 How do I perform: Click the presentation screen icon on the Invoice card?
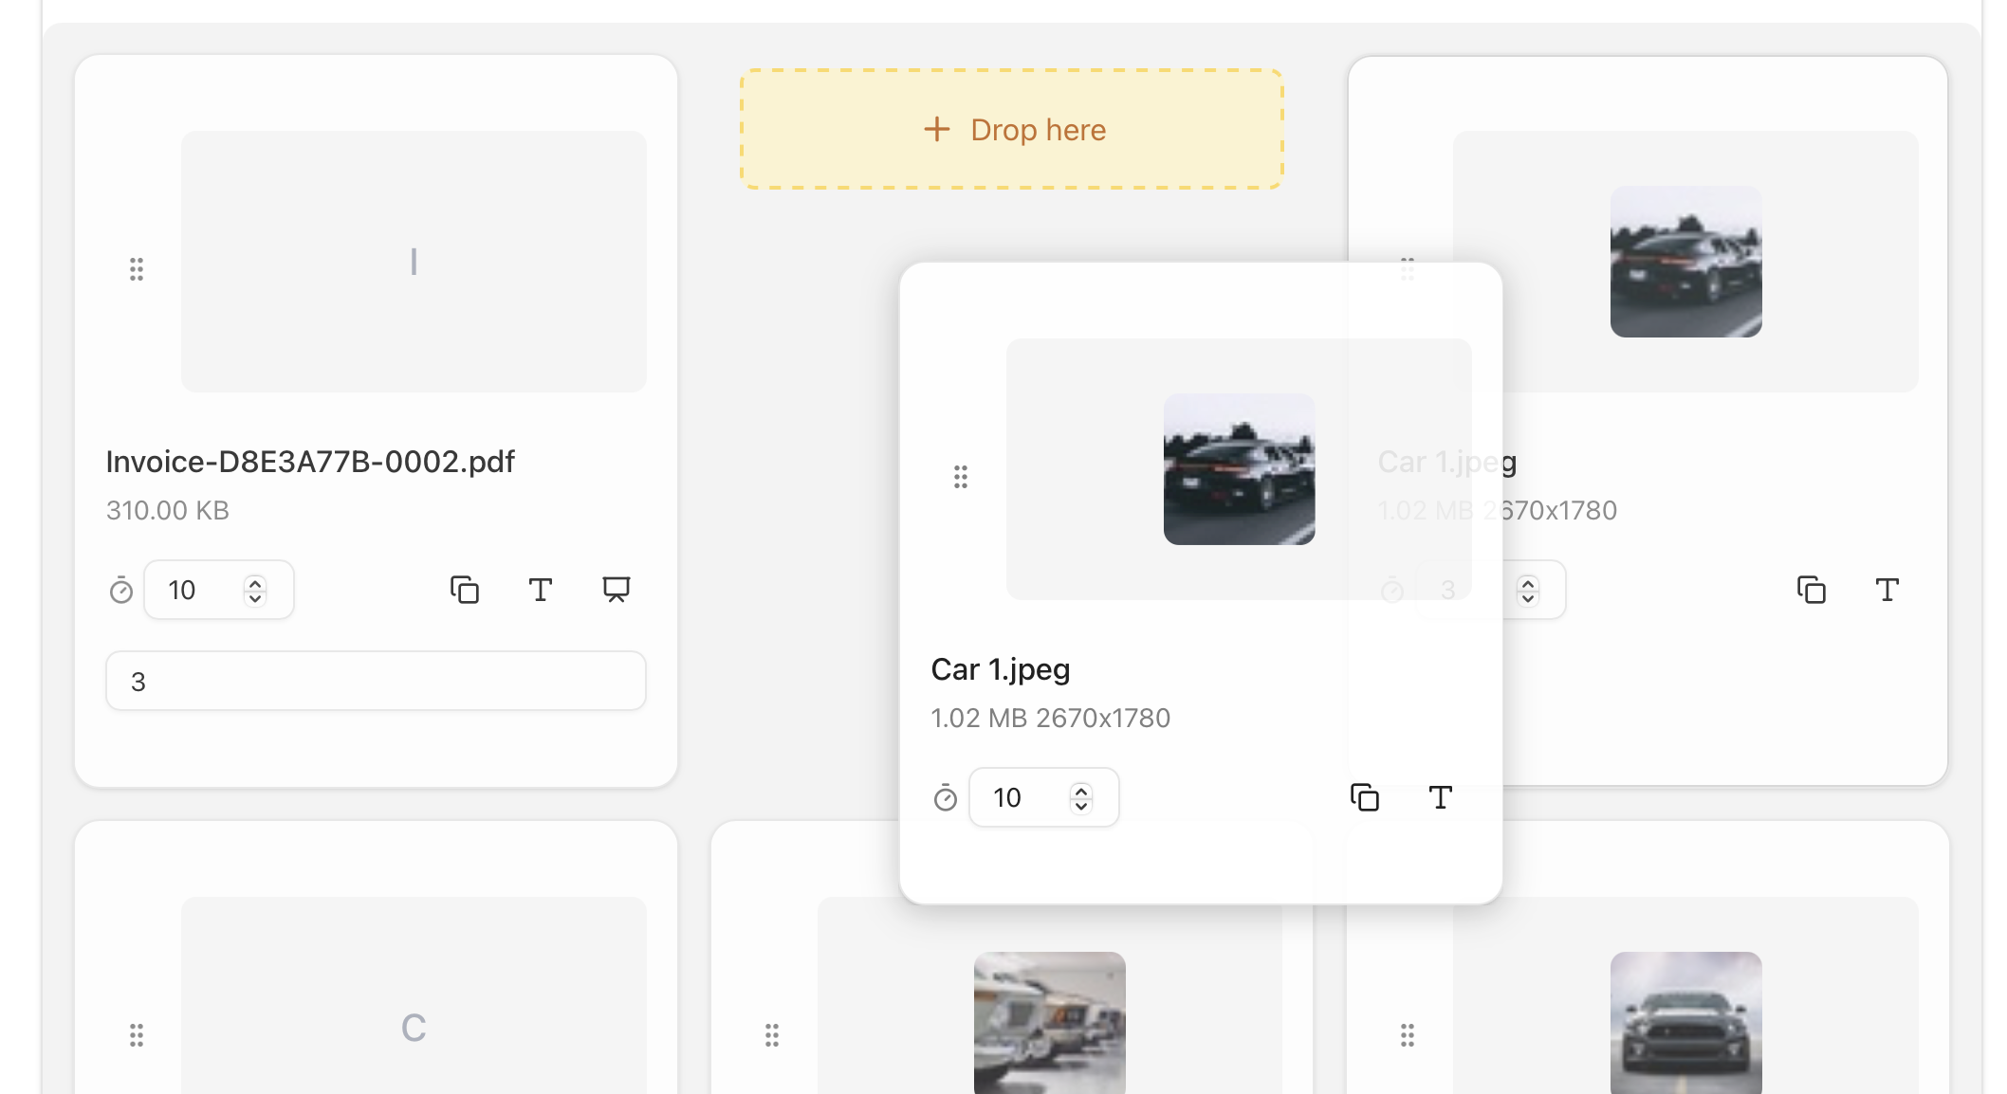(x=616, y=590)
